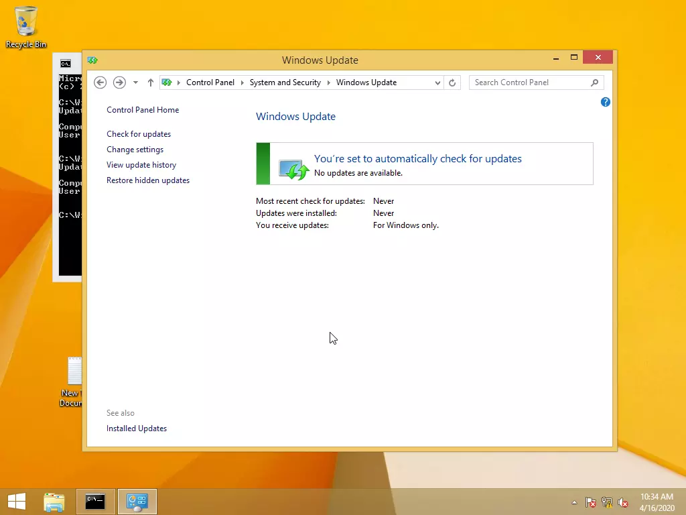This screenshot has width=686, height=515.
Task: Select System and Security breadcrumb
Action: coord(285,82)
